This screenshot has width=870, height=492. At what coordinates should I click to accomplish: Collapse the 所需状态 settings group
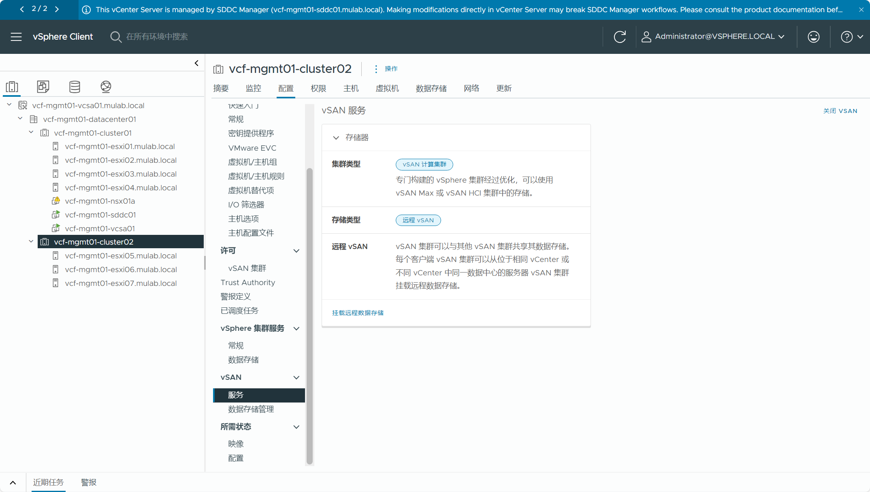[x=296, y=427]
